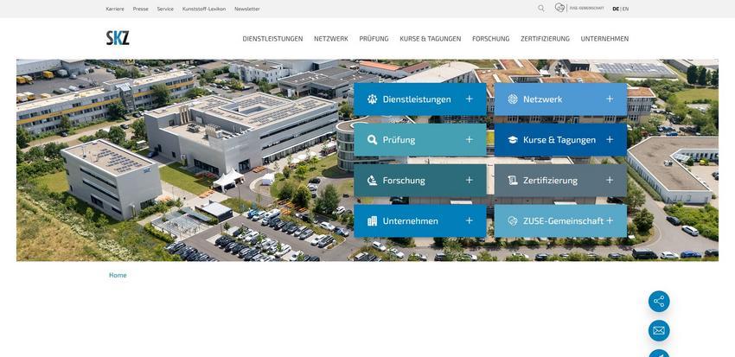Expand the Dienstleistungen tile plus sign
The image size is (735, 357).
tap(470, 99)
